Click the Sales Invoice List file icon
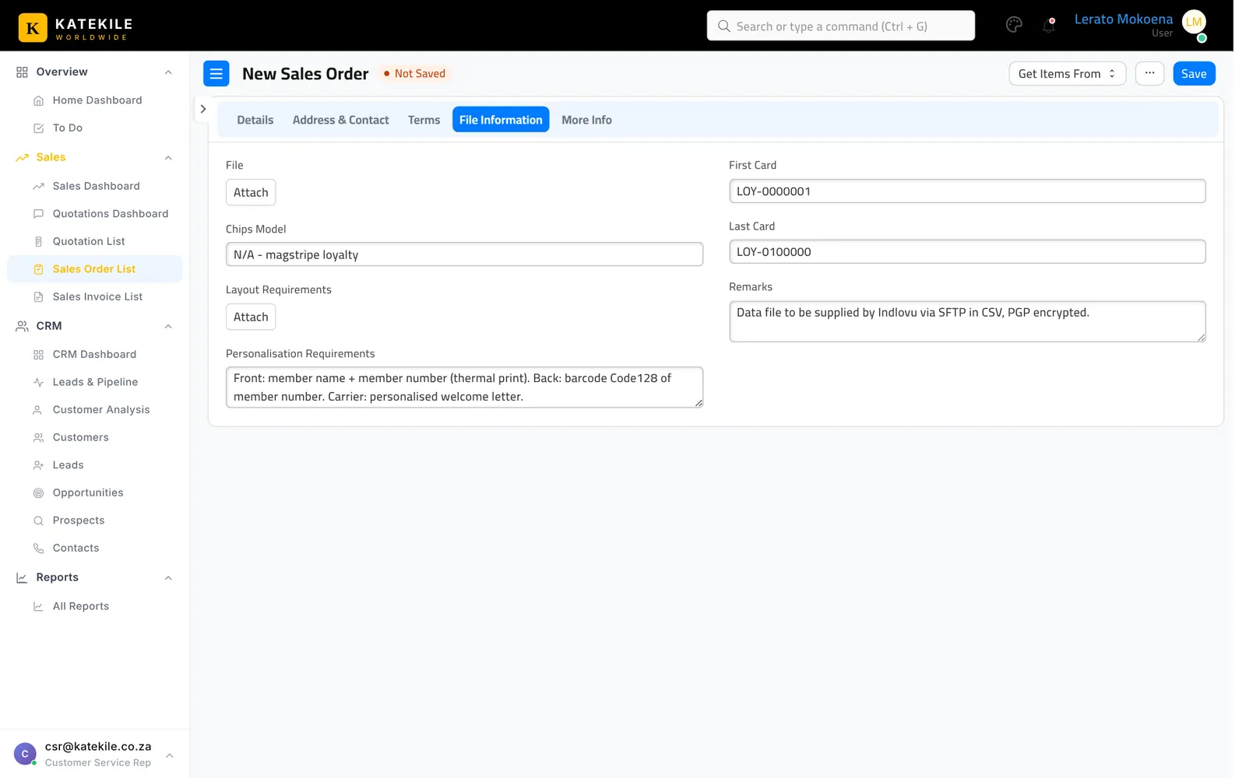The width and height of the screenshot is (1246, 778). click(38, 297)
